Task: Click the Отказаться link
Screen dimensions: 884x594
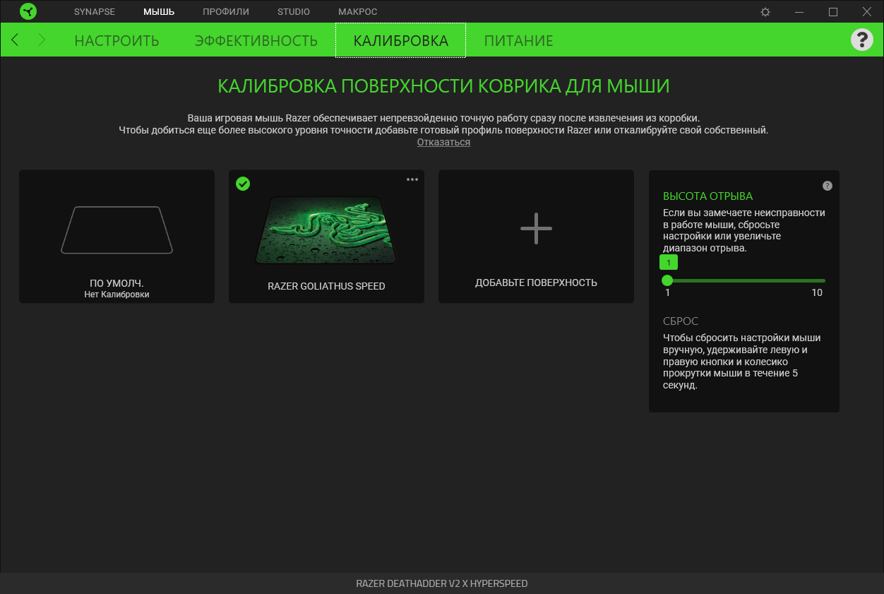Action: pyautogui.click(x=443, y=142)
